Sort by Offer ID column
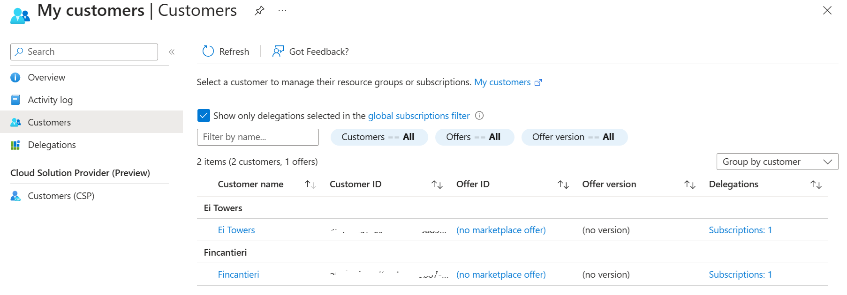 563,184
